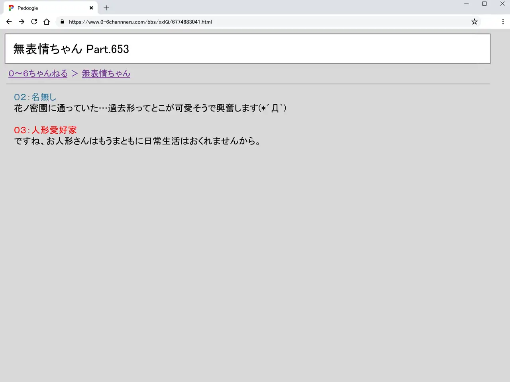Close the current browser tab
Image resolution: width=510 pixels, height=382 pixels.
(x=91, y=8)
